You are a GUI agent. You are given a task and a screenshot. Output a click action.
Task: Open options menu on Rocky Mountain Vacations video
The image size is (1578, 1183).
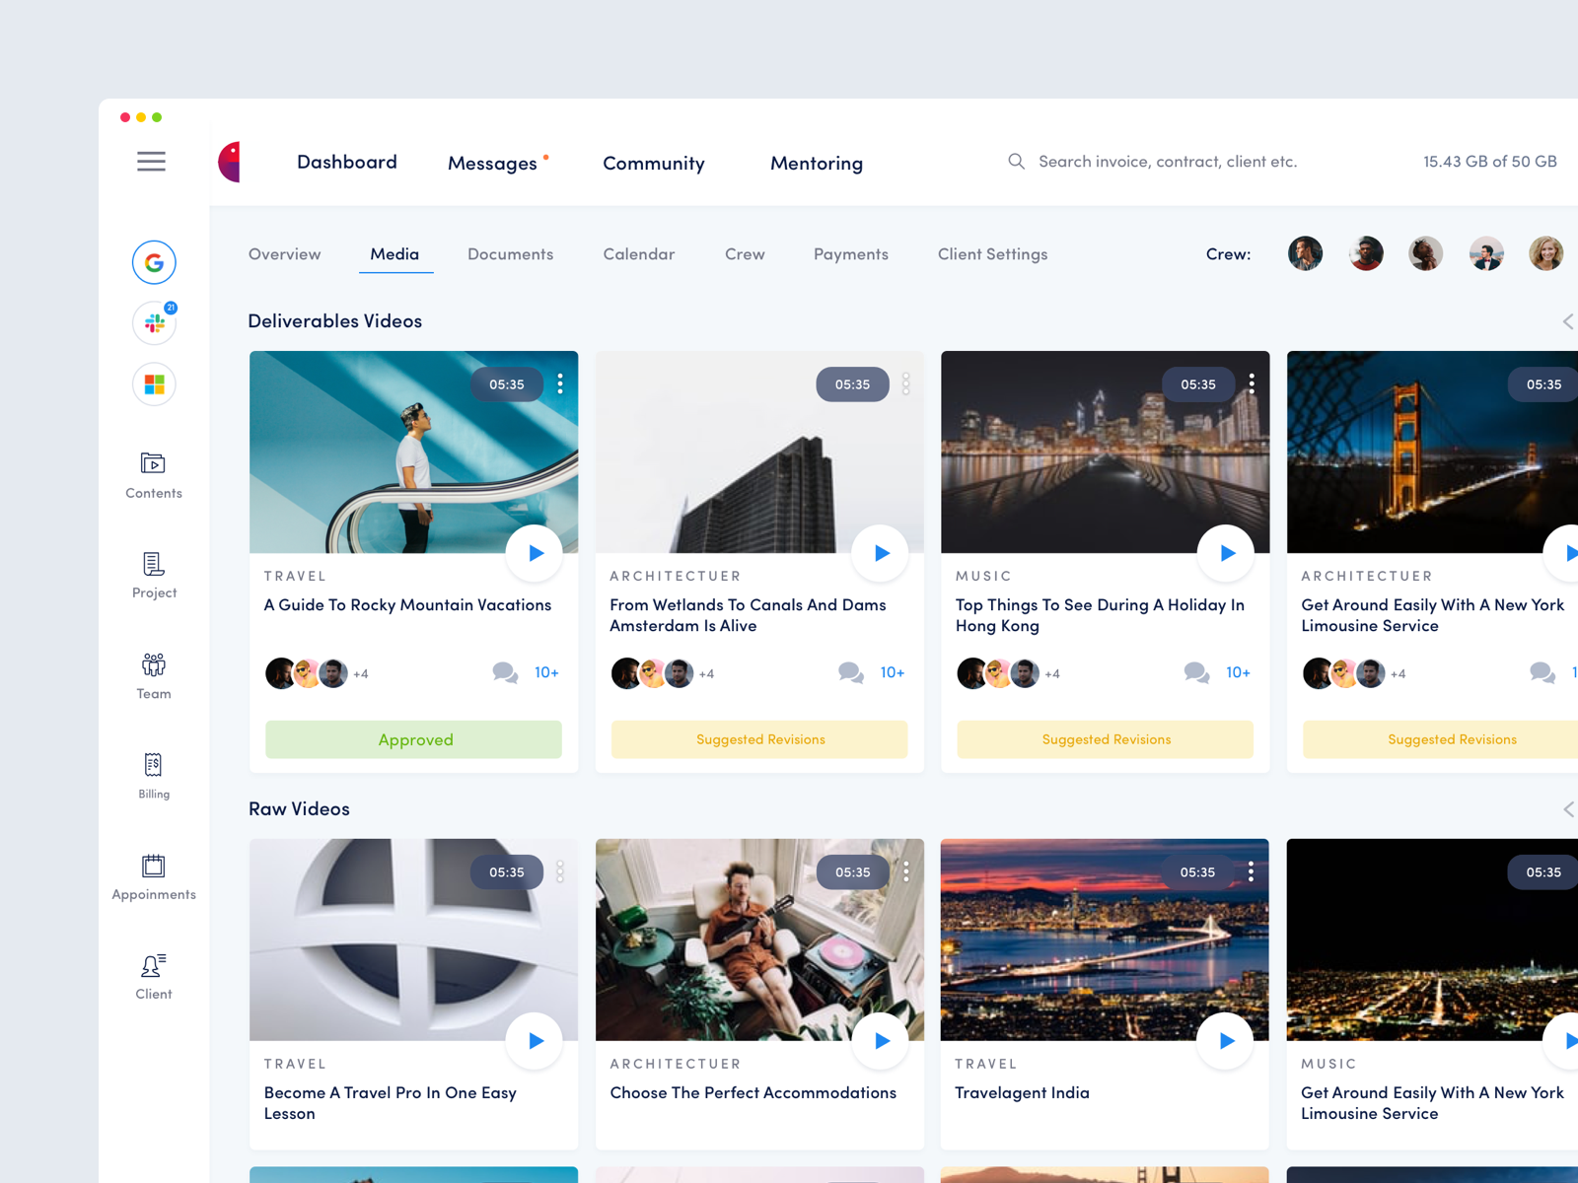point(560,384)
